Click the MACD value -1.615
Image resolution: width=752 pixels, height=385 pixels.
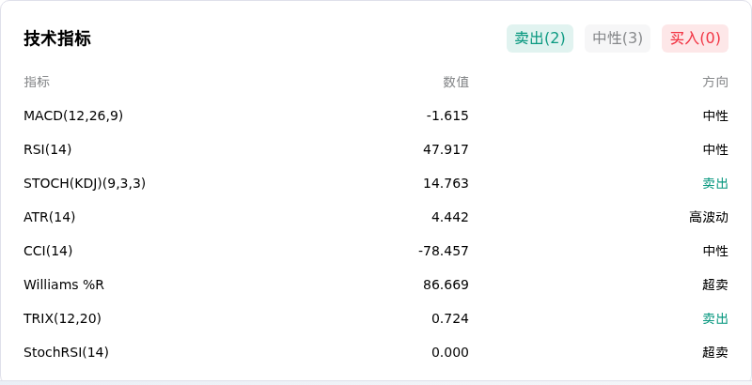(447, 115)
